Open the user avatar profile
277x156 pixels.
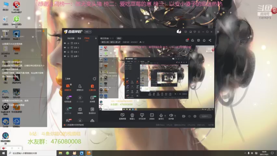179,32
